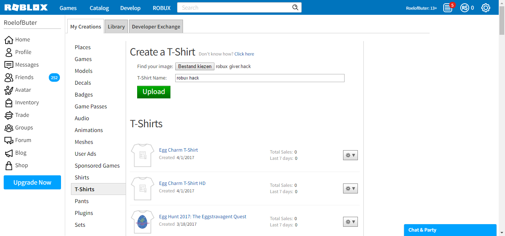Image resolution: width=505 pixels, height=236 pixels.
Task: Click the T-Shirt Name input field
Action: (260, 78)
